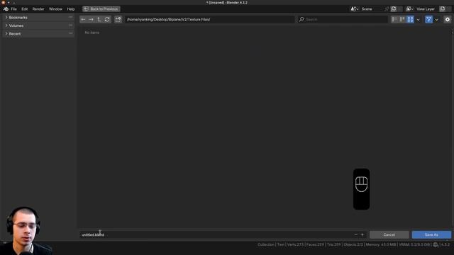
Task: Click the Objects:2/3 status entry
Action: point(353,244)
